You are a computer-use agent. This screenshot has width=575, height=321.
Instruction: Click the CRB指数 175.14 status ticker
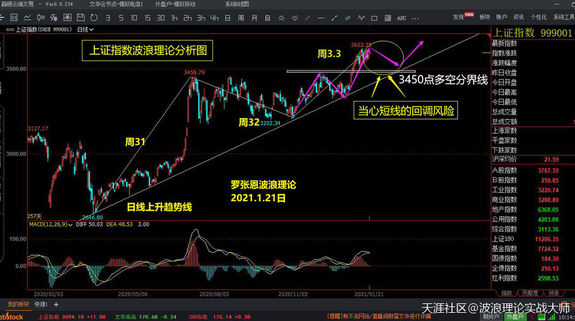[x=219, y=317]
